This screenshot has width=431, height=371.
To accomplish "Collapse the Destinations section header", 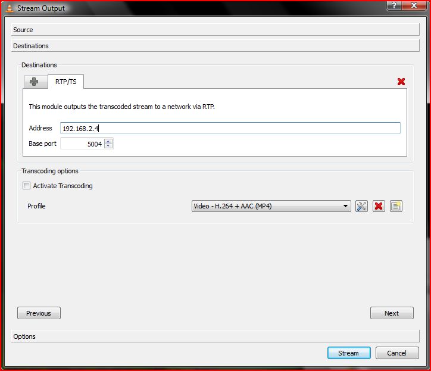I will 215,46.
